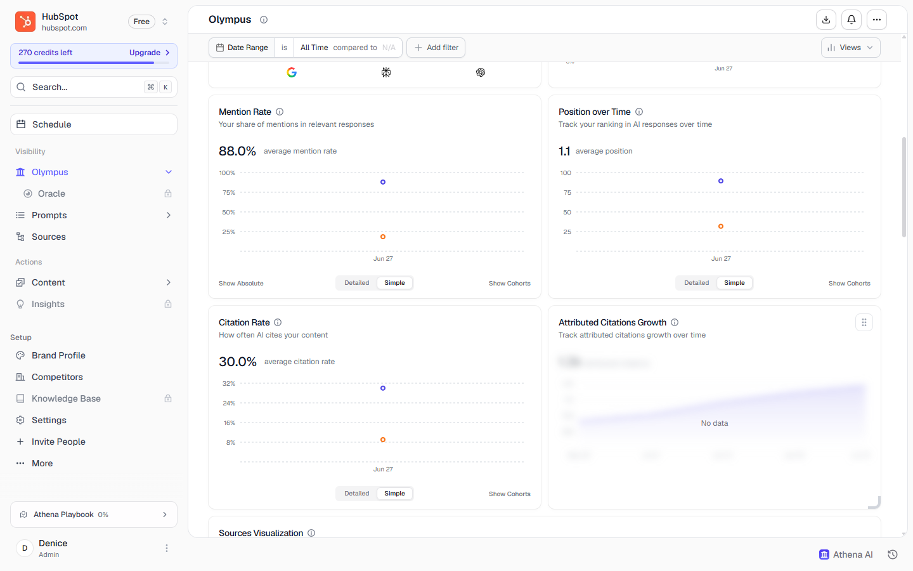Click the Settings gear icon
Screen dimensions: 913x571
pyautogui.click(x=20, y=420)
